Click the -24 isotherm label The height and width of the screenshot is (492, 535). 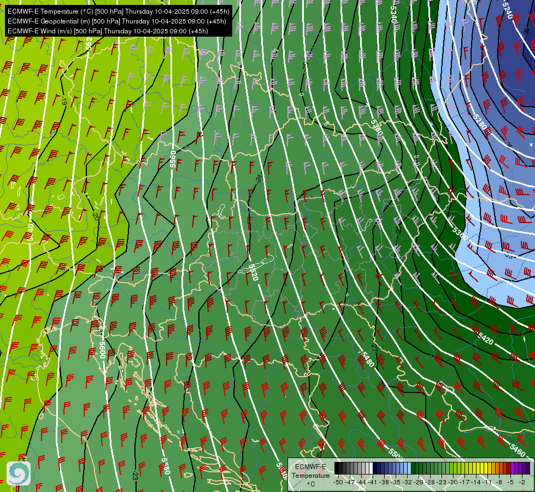tap(260, 178)
